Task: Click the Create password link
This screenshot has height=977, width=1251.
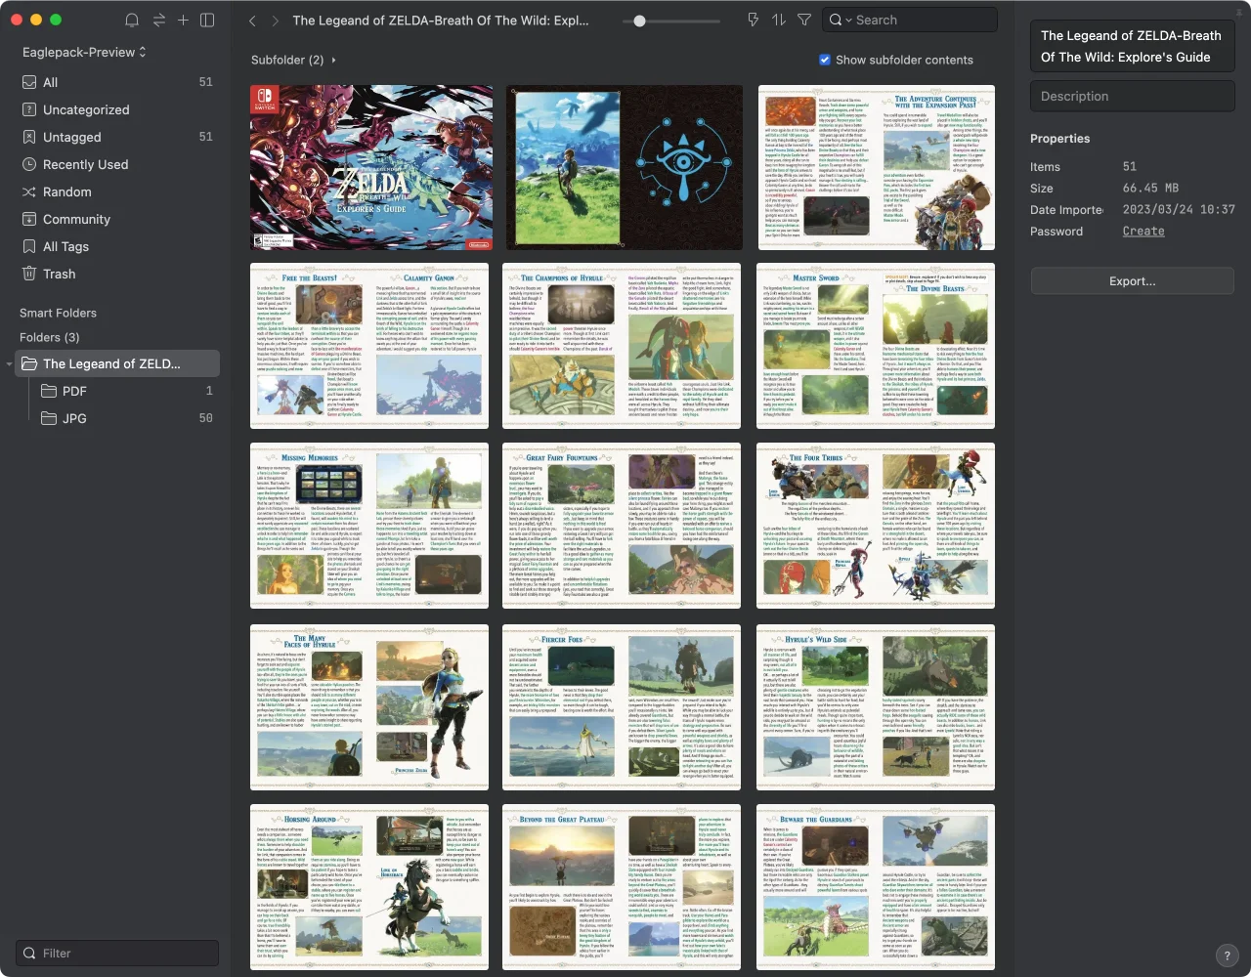Action: point(1143,232)
